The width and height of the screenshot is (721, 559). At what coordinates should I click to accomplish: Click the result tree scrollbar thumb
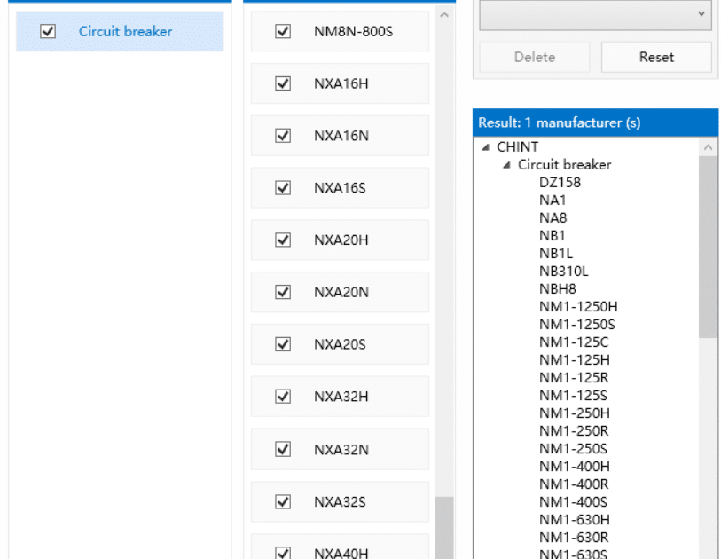pyautogui.click(x=708, y=247)
